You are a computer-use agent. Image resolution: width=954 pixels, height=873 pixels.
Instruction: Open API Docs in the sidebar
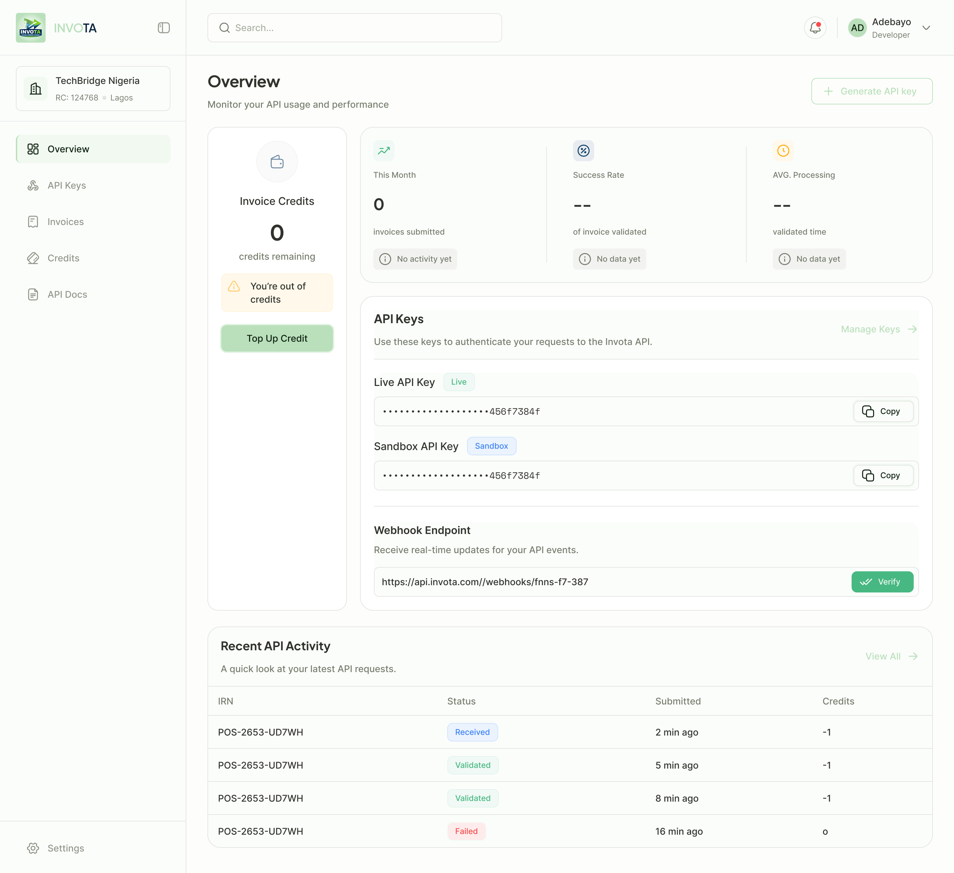[x=93, y=294]
